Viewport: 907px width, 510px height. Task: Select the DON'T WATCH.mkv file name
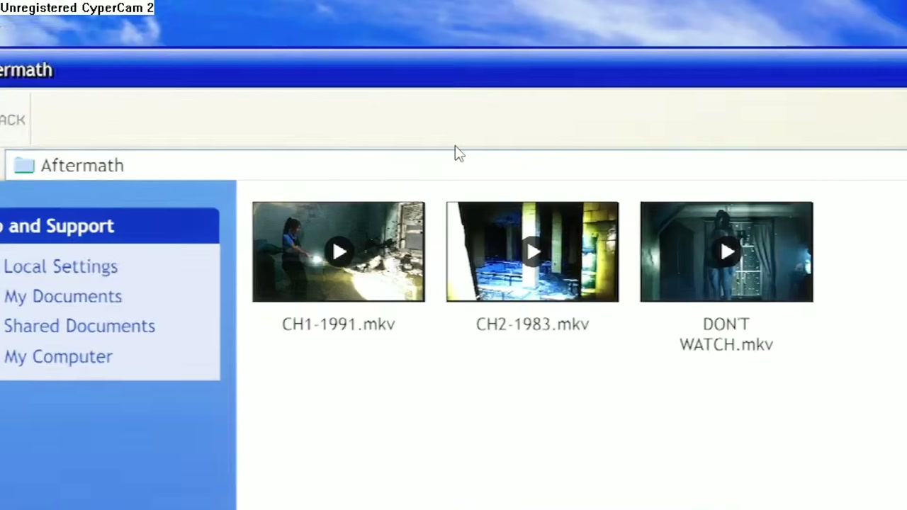(726, 334)
